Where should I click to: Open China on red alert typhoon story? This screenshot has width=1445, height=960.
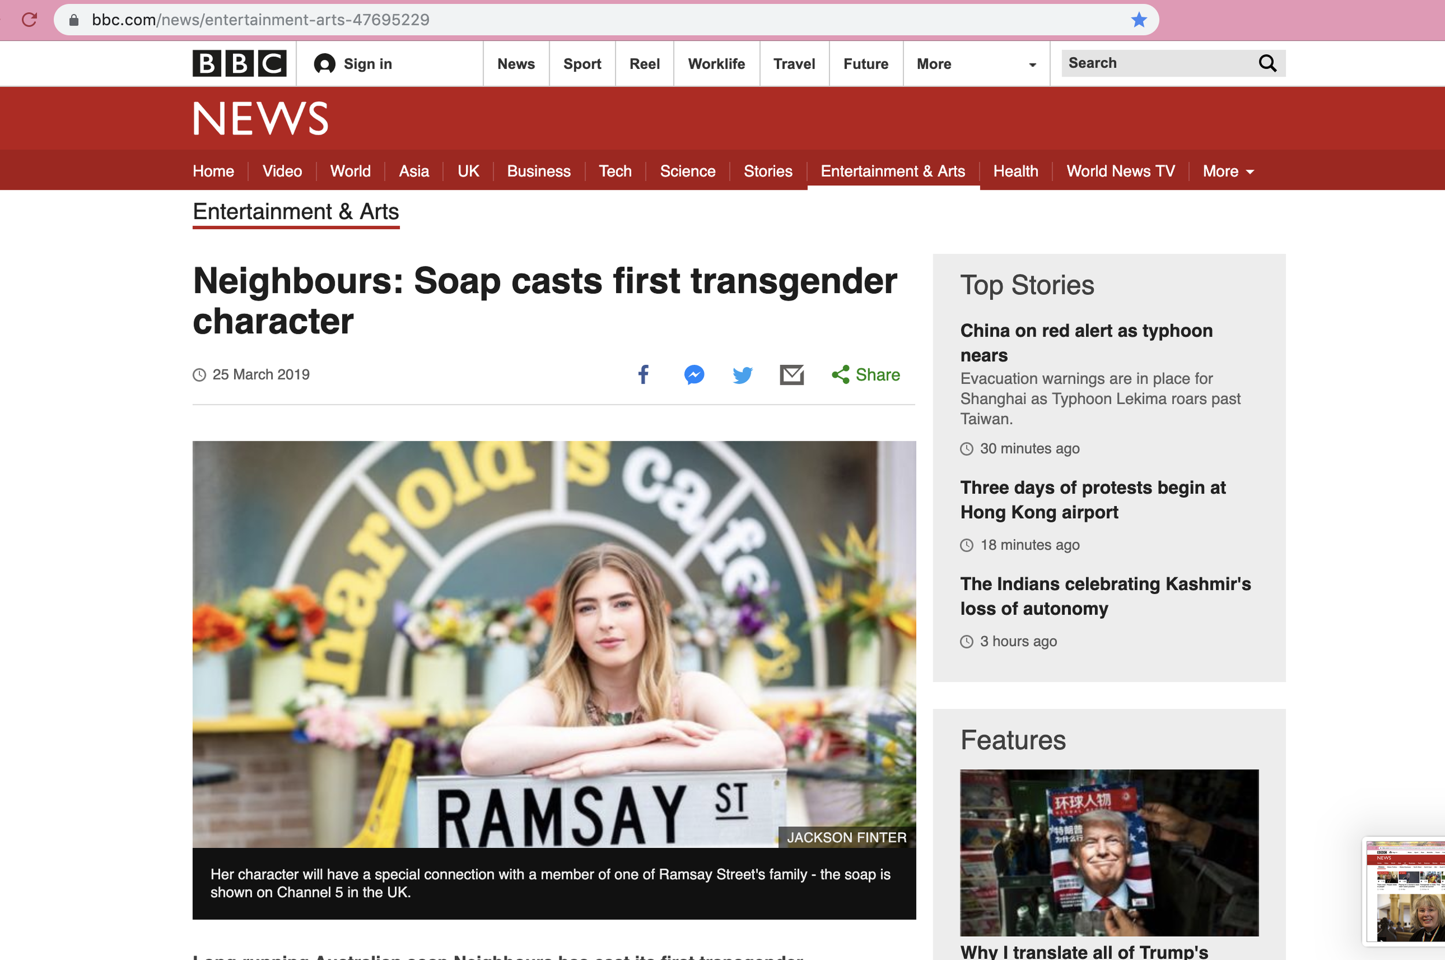point(1086,343)
